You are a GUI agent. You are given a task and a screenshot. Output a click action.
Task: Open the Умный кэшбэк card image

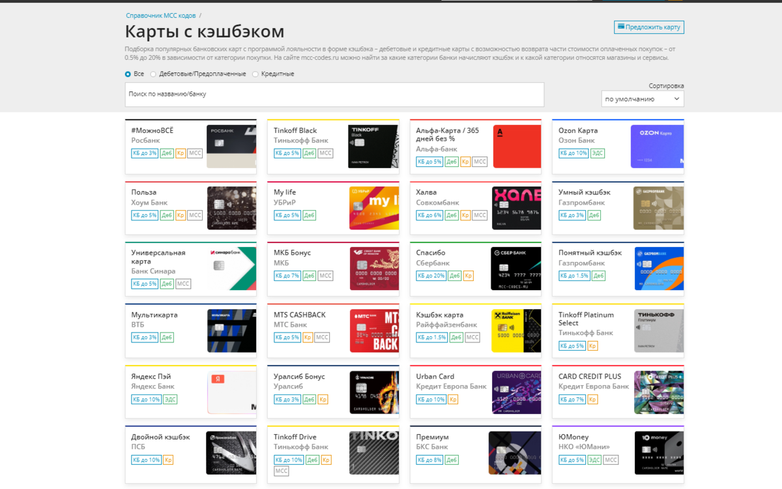coord(659,209)
